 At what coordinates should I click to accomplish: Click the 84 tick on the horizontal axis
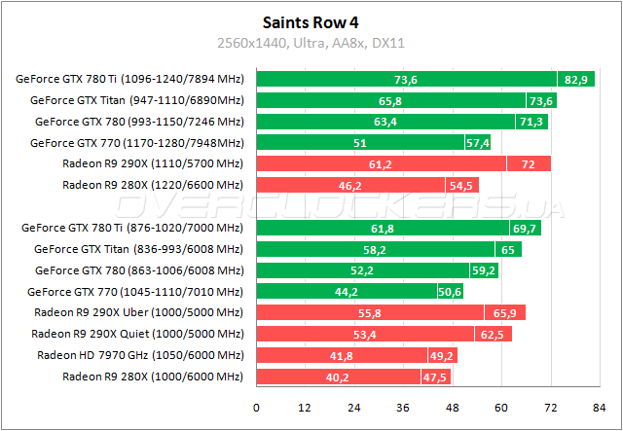600,408
